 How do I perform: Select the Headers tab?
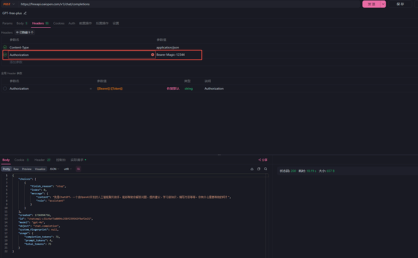tap(41, 23)
